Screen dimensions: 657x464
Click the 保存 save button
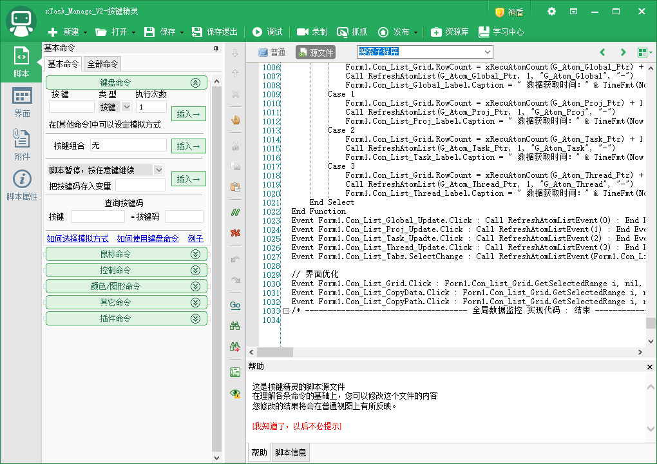coord(160,32)
